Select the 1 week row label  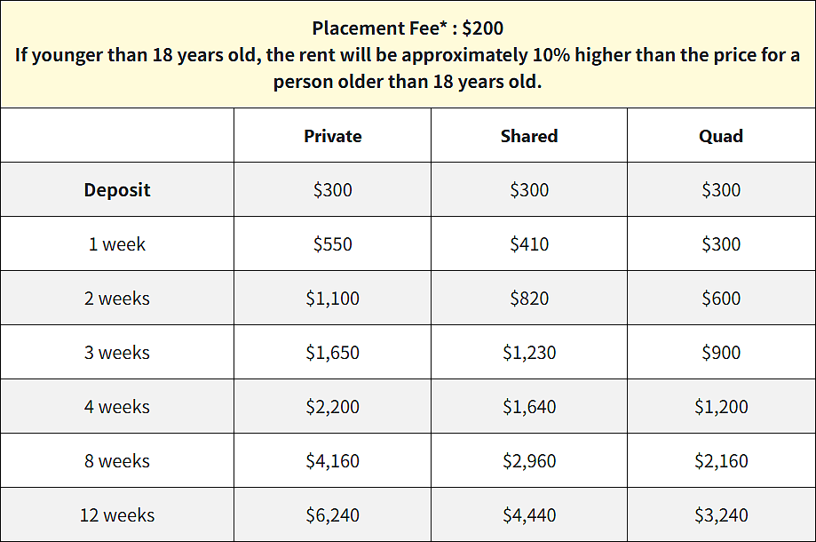pos(117,244)
